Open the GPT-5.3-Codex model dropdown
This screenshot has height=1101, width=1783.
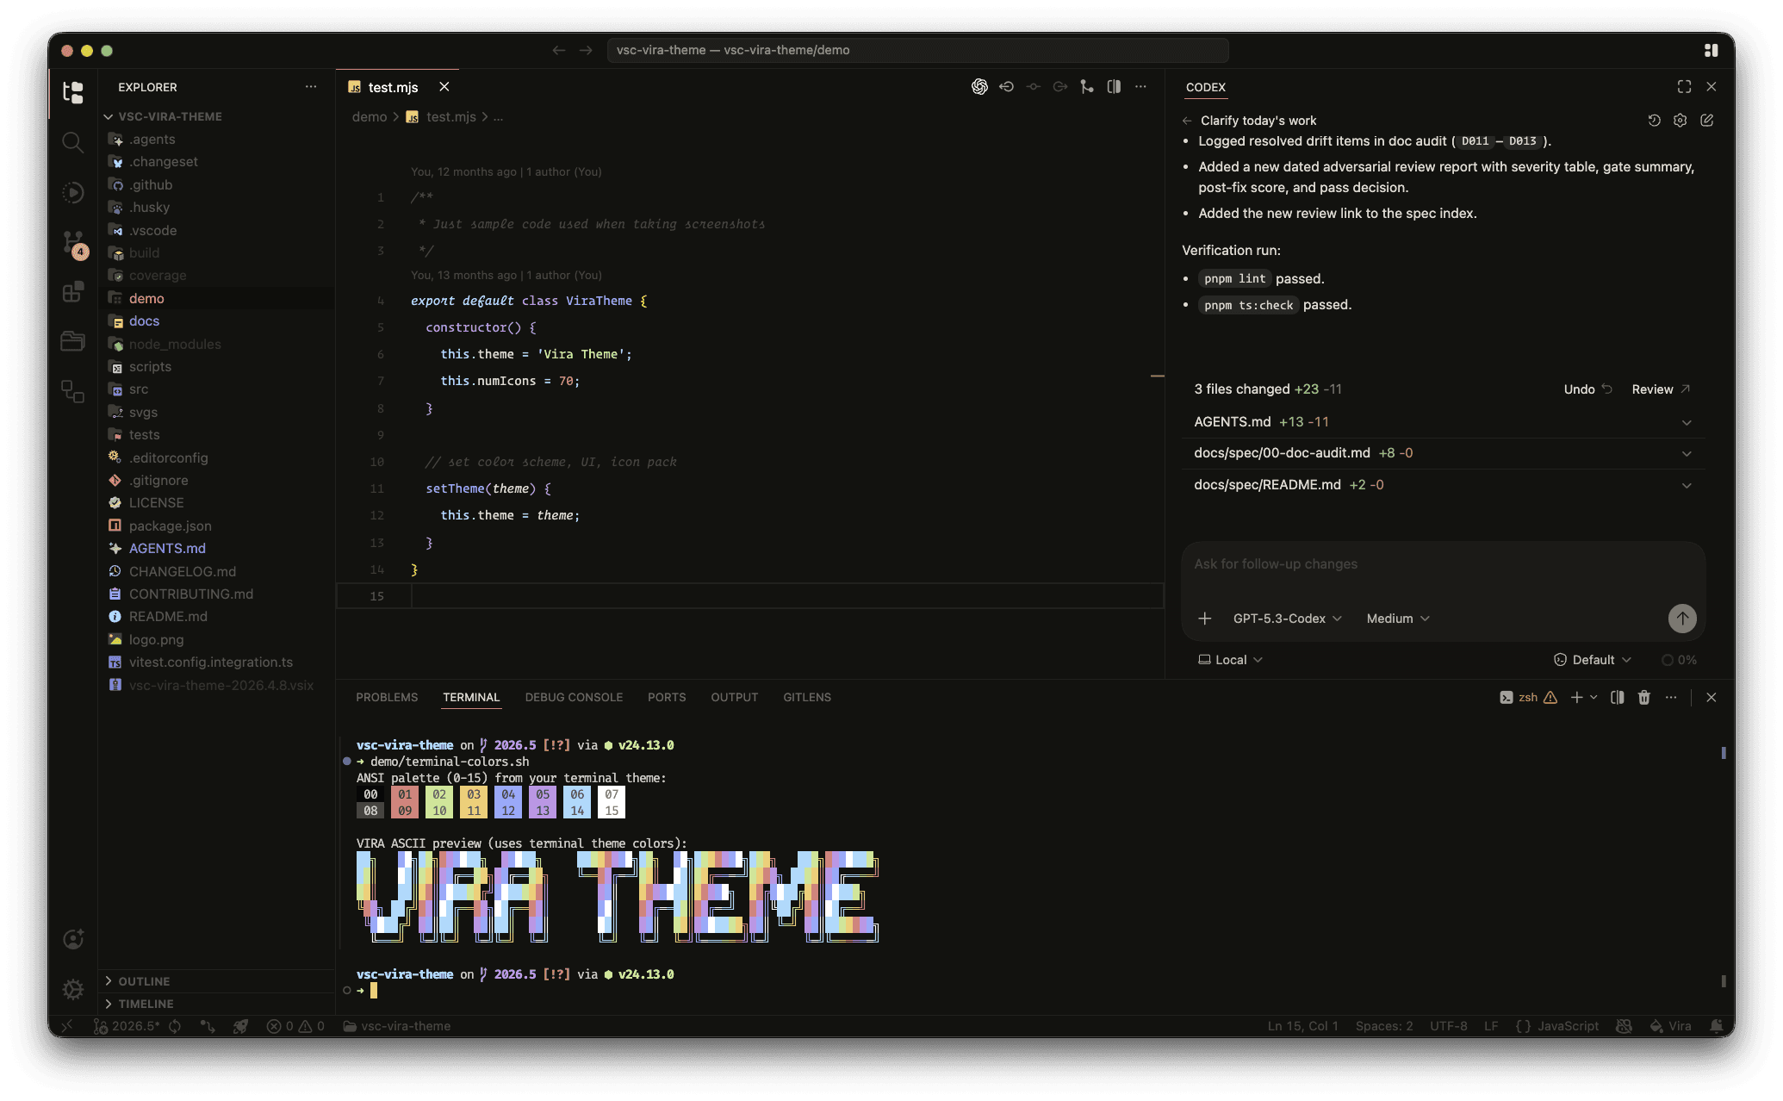click(x=1287, y=619)
